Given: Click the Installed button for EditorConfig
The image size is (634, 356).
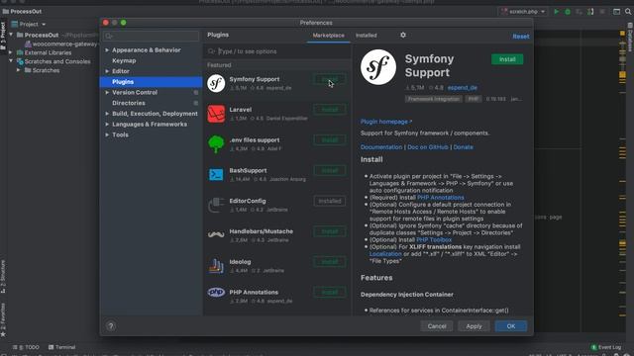Looking at the screenshot, I should 330,201.
